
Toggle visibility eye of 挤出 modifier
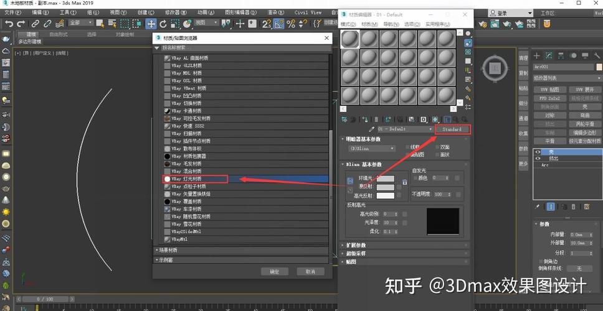click(538, 158)
